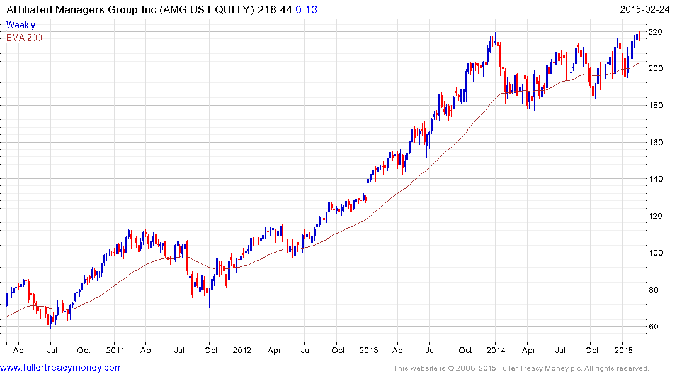Screen dimensions: 677x377
Task: Click the 2015-02-24 chart date
Action: (x=646, y=10)
